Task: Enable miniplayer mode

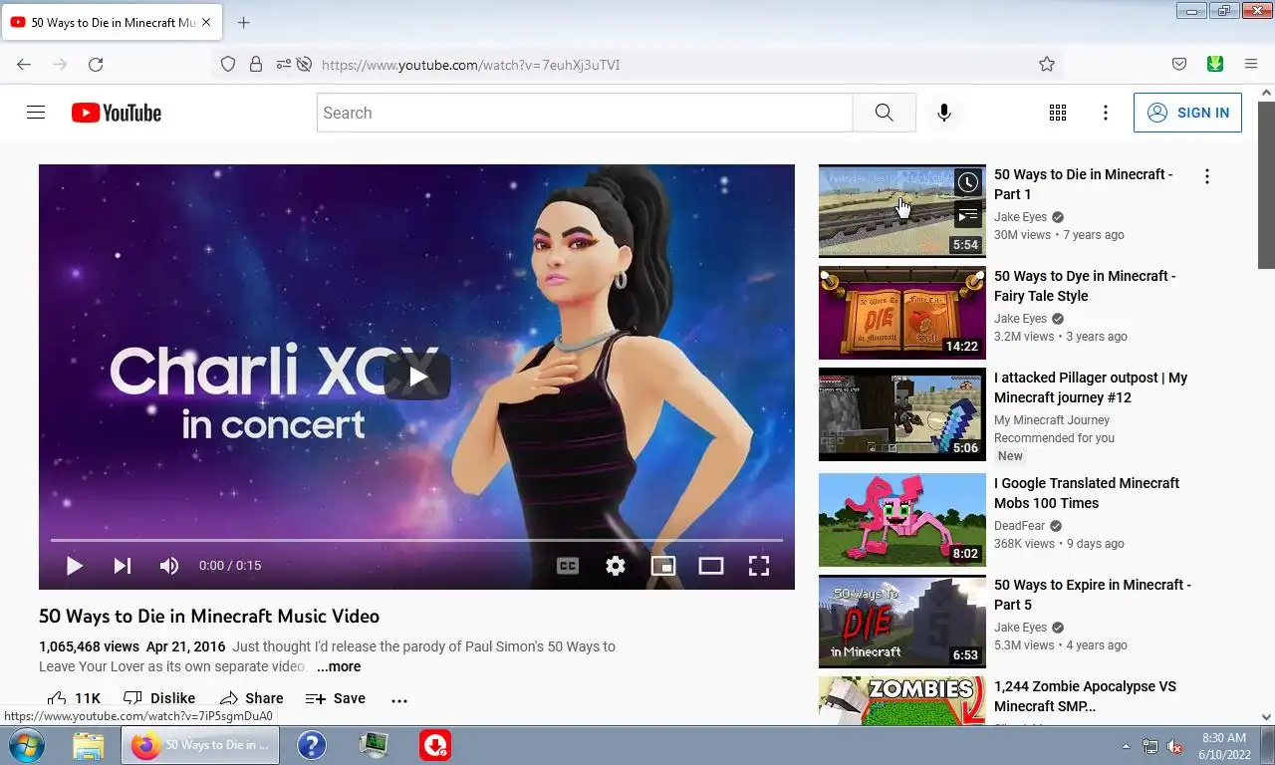Action: [663, 566]
